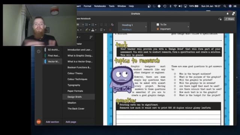This screenshot has height=135, width=240.
Task: Open the font colour dropdown arrow
Action: pyautogui.click(x=96, y=30)
